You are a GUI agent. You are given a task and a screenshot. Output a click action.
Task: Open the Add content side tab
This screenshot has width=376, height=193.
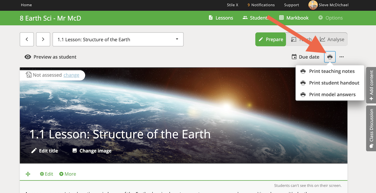371,85
